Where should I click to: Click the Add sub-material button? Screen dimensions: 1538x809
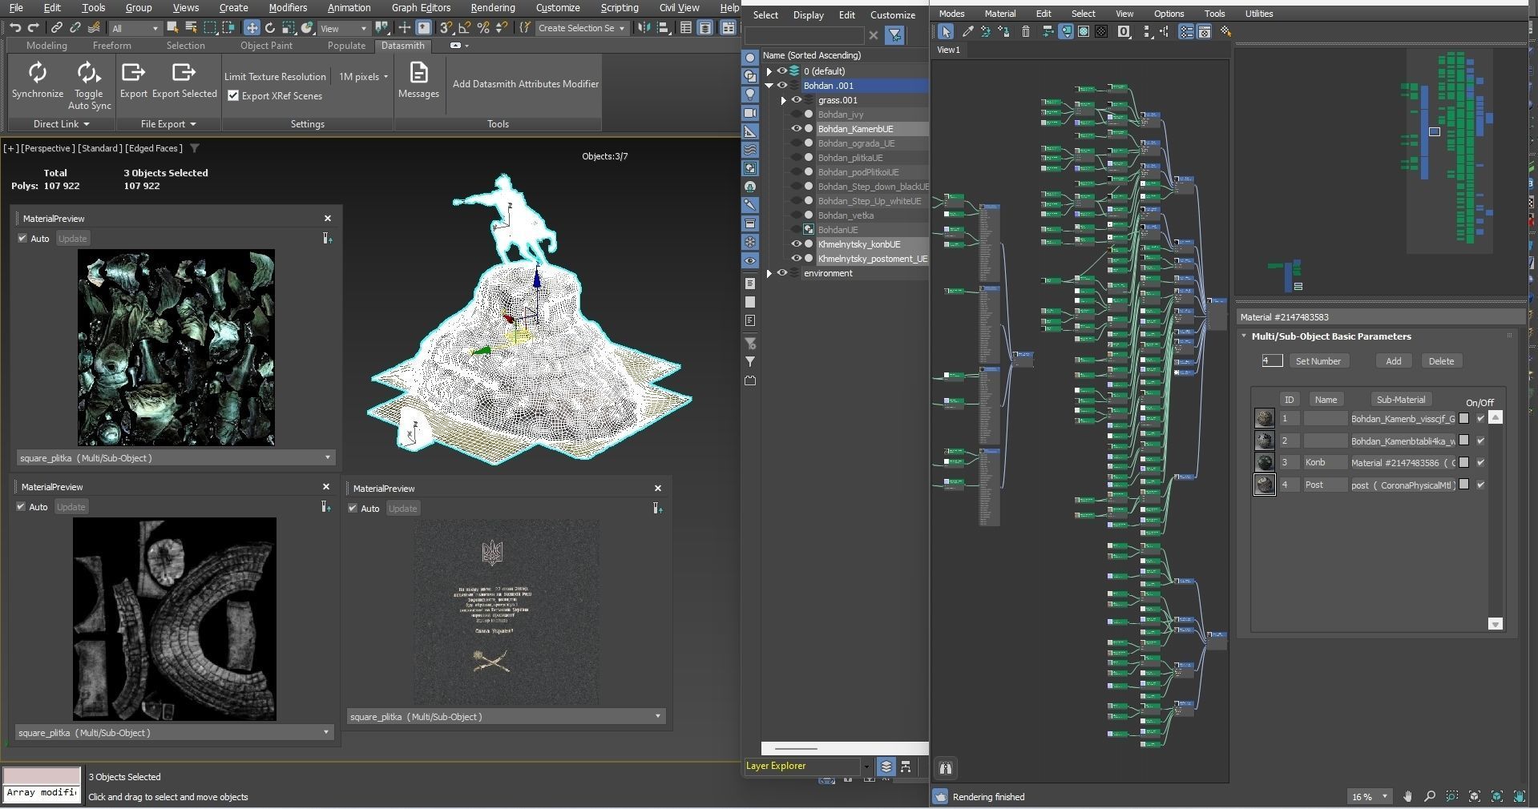tap(1394, 361)
